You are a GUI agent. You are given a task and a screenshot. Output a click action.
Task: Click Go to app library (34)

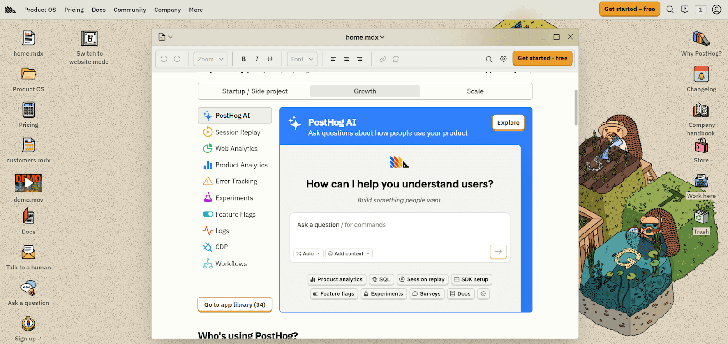(235, 304)
